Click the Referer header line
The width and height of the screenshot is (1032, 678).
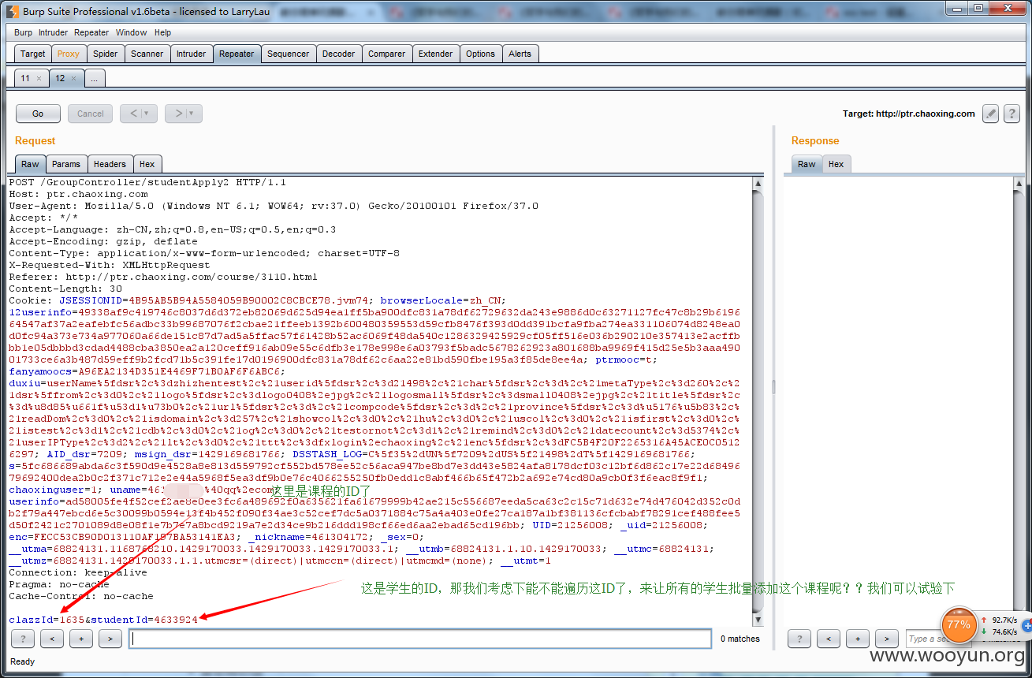click(163, 277)
